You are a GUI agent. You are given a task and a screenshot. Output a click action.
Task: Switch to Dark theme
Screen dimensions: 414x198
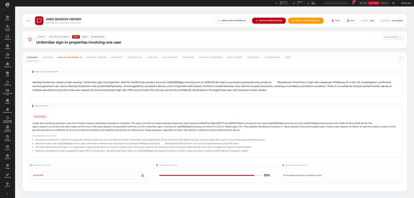(x=363, y=3)
